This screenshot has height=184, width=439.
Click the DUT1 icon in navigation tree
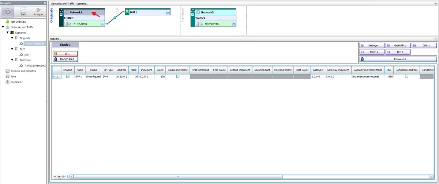[x=22, y=54]
